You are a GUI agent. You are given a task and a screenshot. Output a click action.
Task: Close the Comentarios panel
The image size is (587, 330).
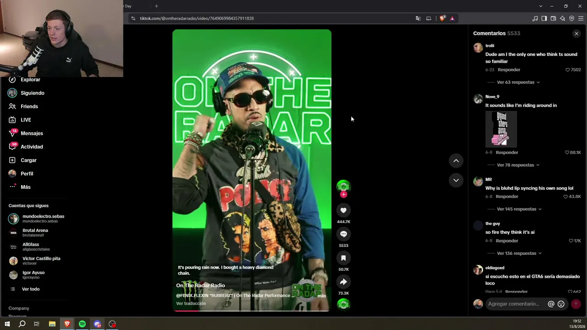[576, 33]
